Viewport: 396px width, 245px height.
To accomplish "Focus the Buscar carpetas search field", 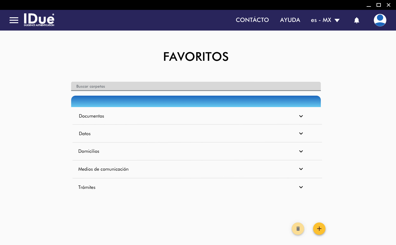I will (x=196, y=86).
